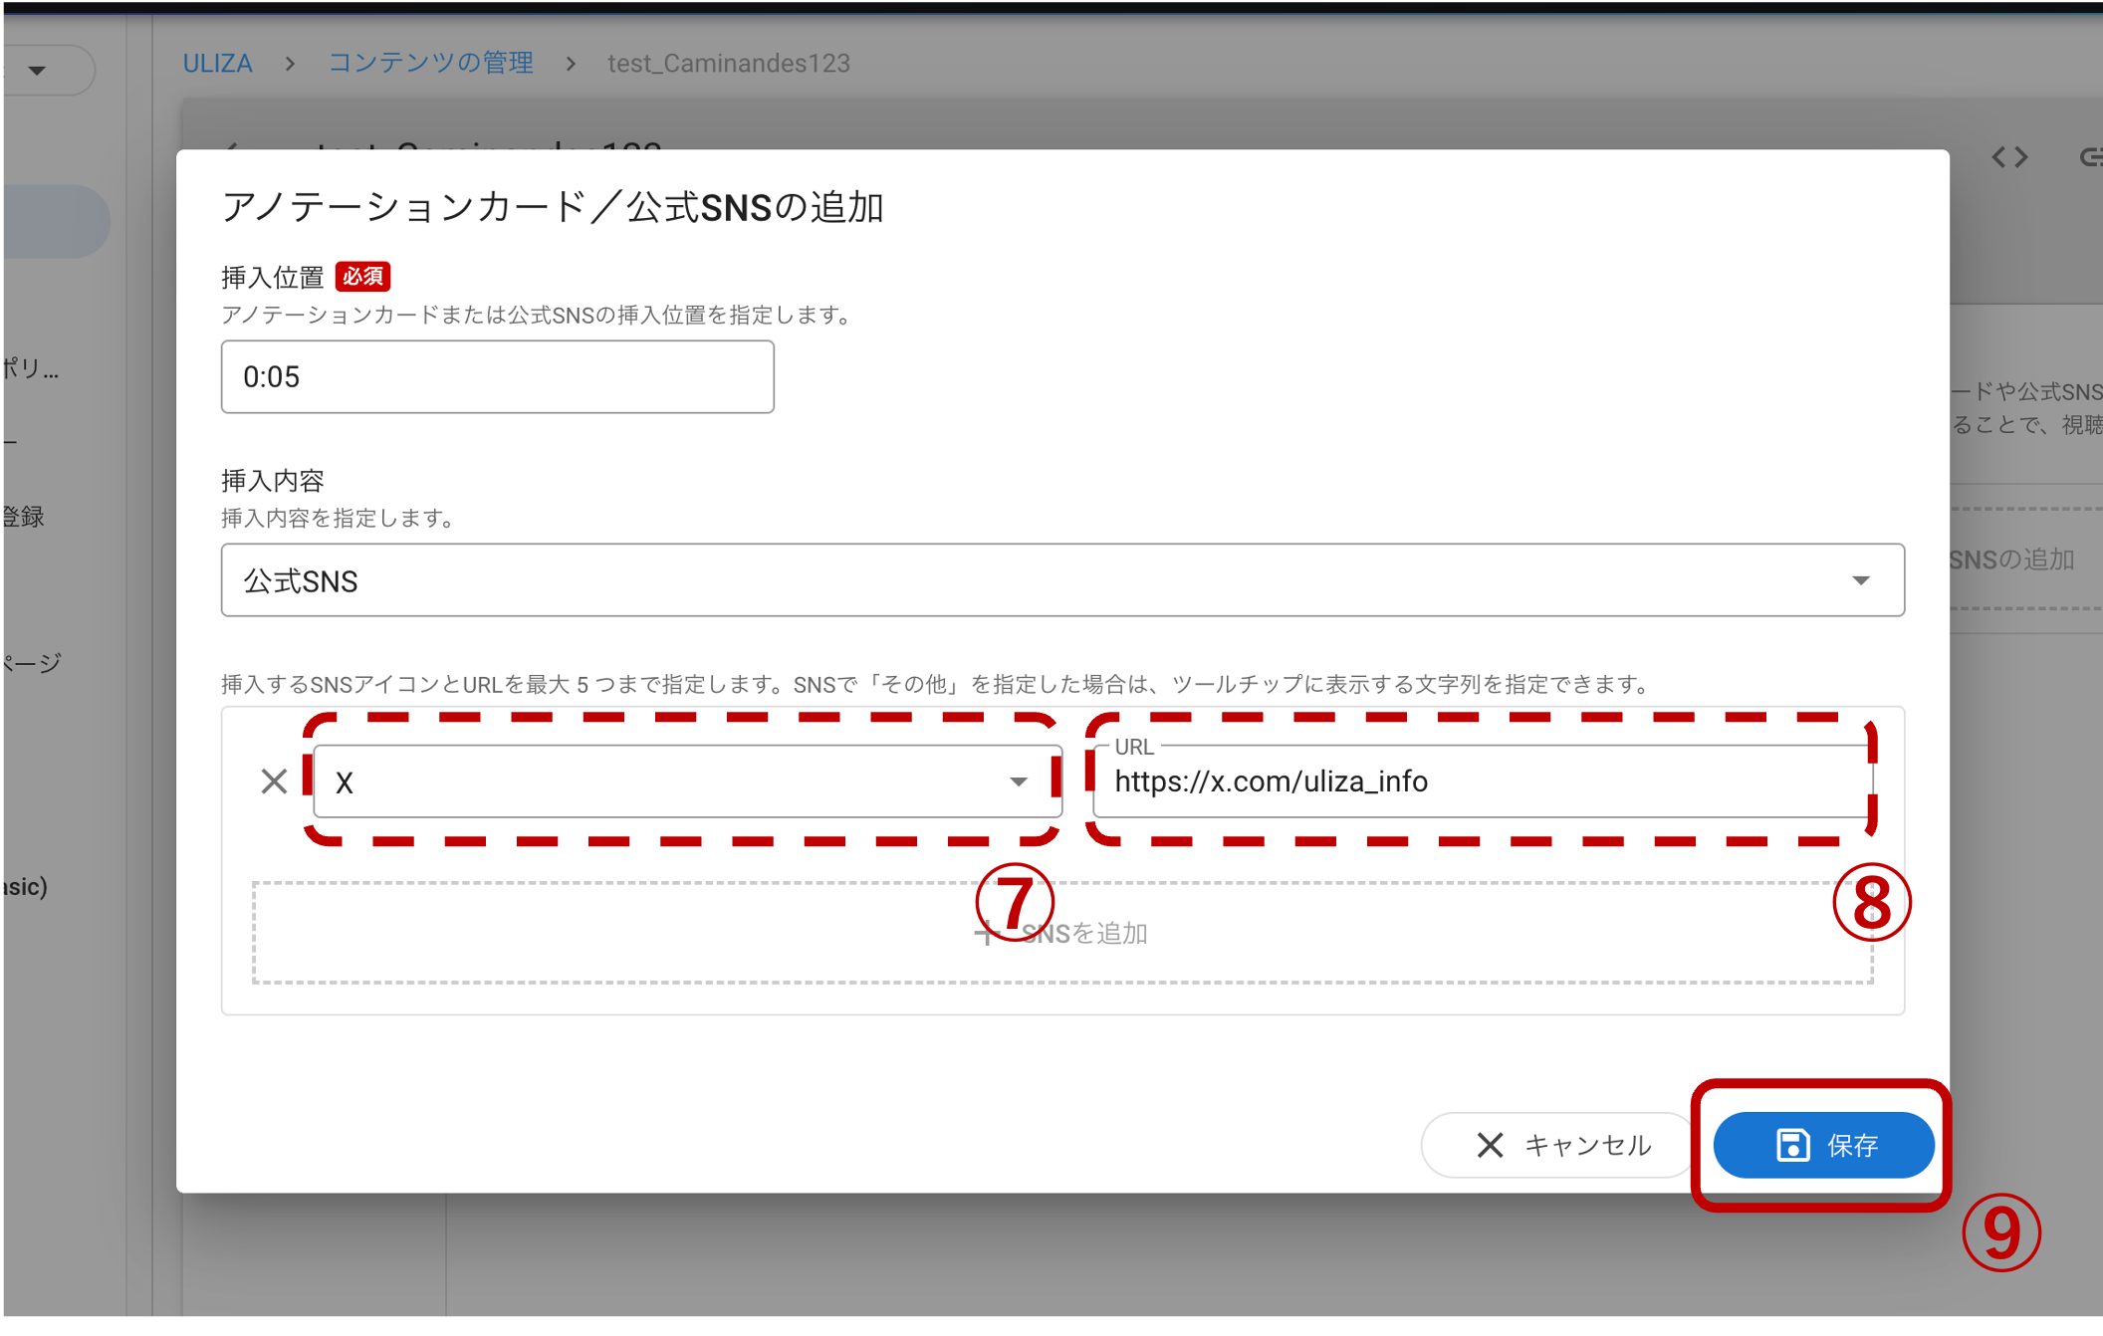Open the SNS type dropdown showing X
Viewport: 2103px width, 1336px height.
pos(687,781)
